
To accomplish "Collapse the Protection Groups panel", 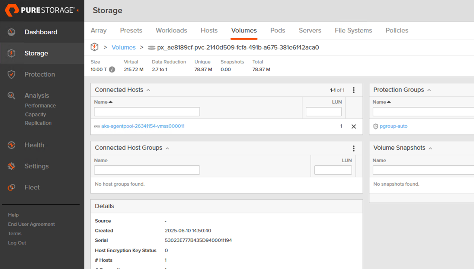I will pos(429,90).
